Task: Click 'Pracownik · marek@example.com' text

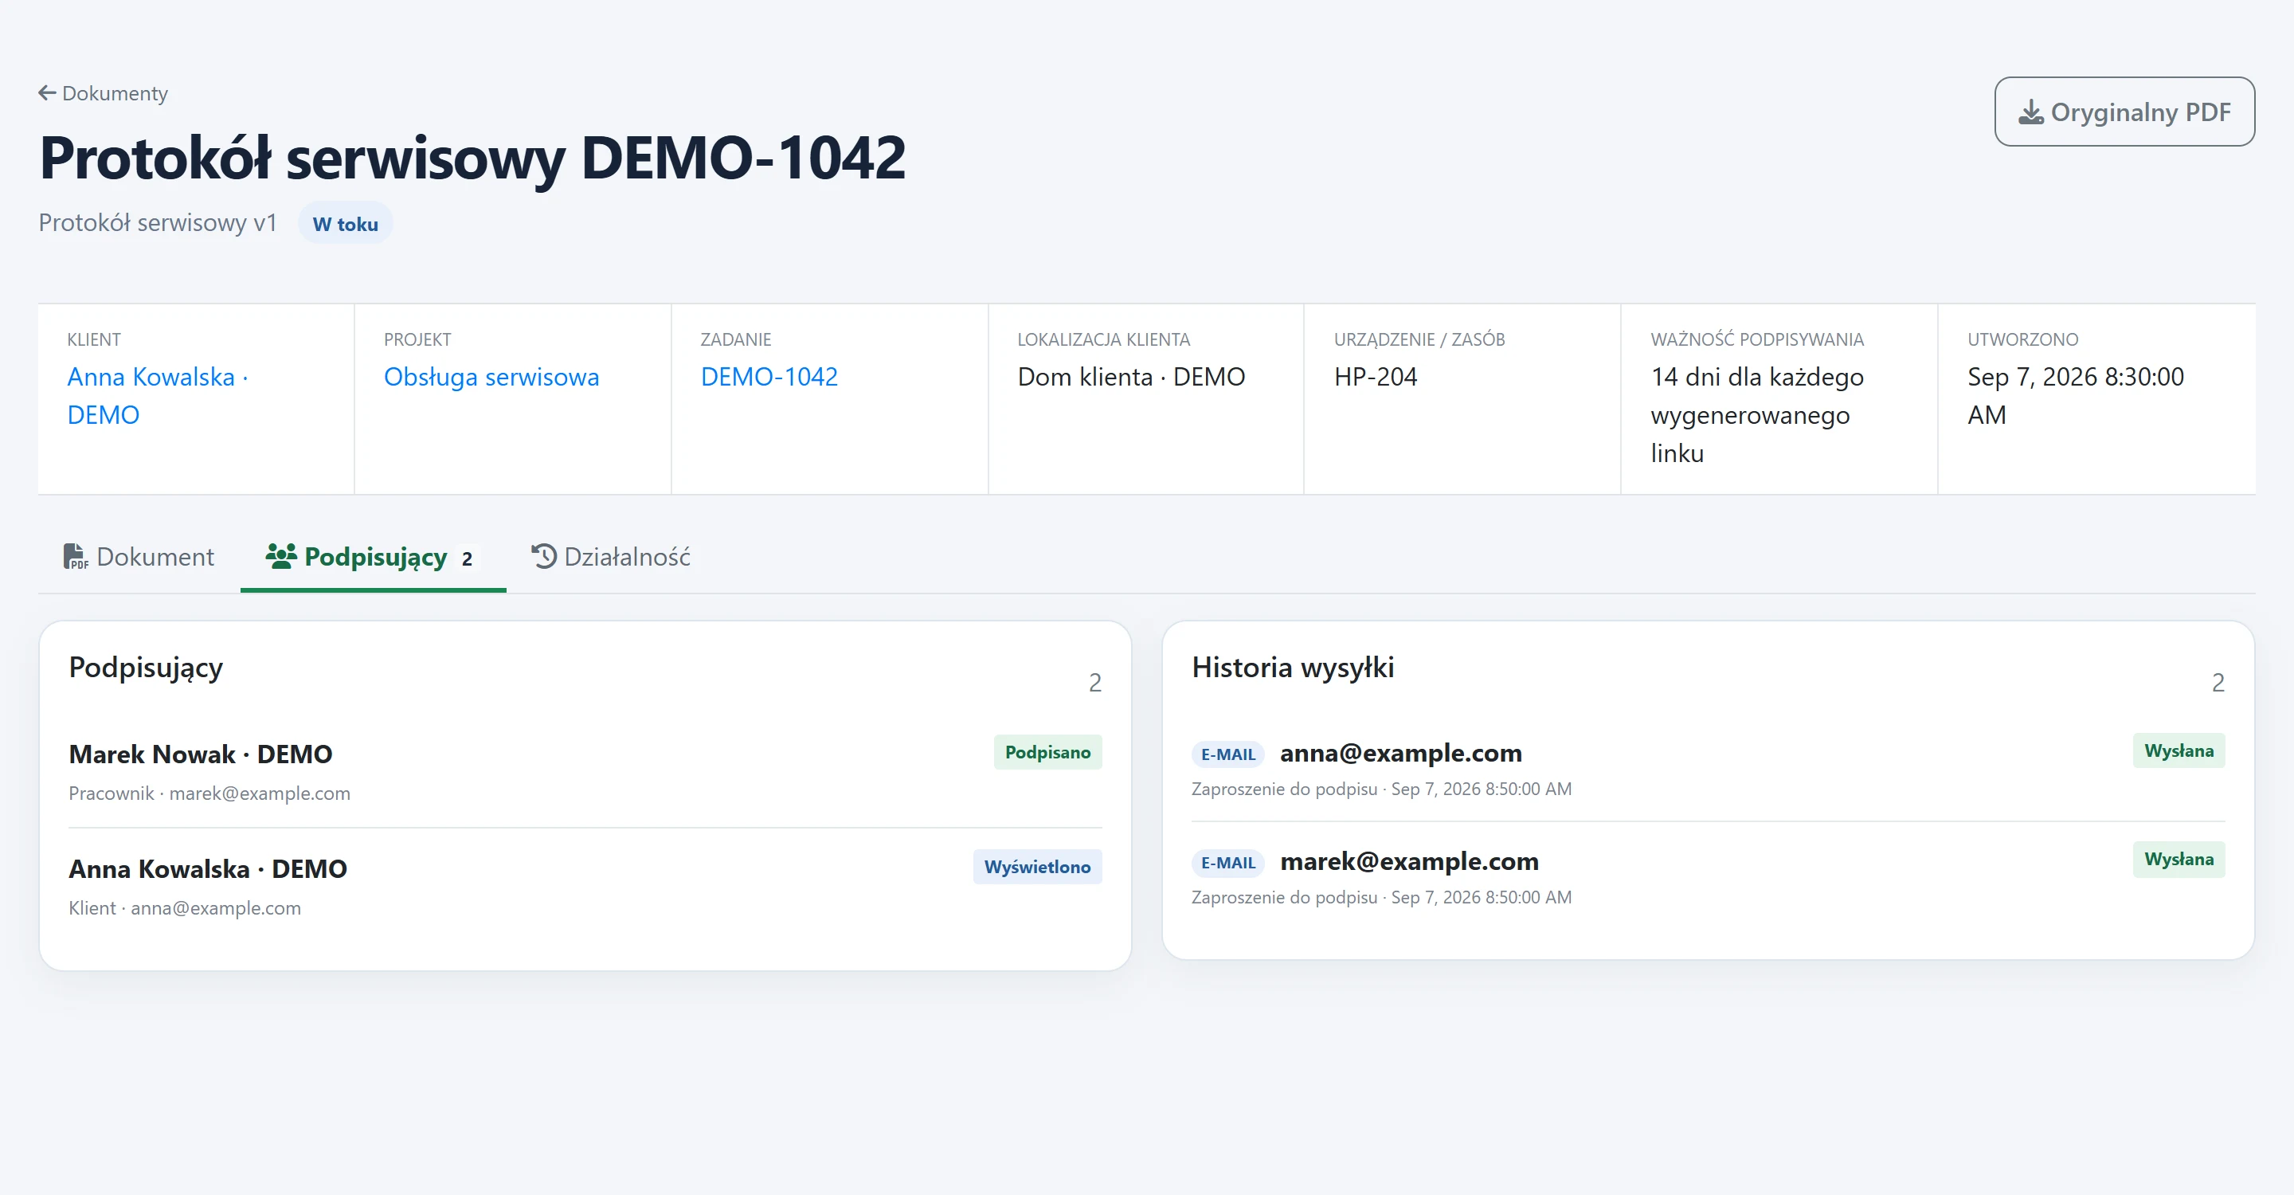Action: point(209,793)
